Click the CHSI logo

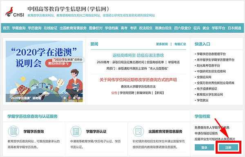[x=15, y=12]
